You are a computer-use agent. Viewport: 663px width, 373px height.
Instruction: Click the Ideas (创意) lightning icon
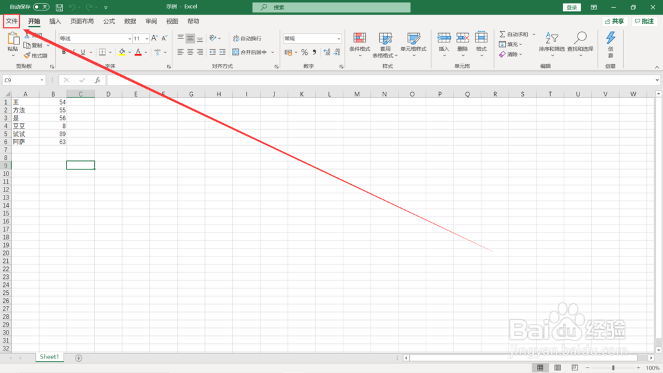(611, 38)
